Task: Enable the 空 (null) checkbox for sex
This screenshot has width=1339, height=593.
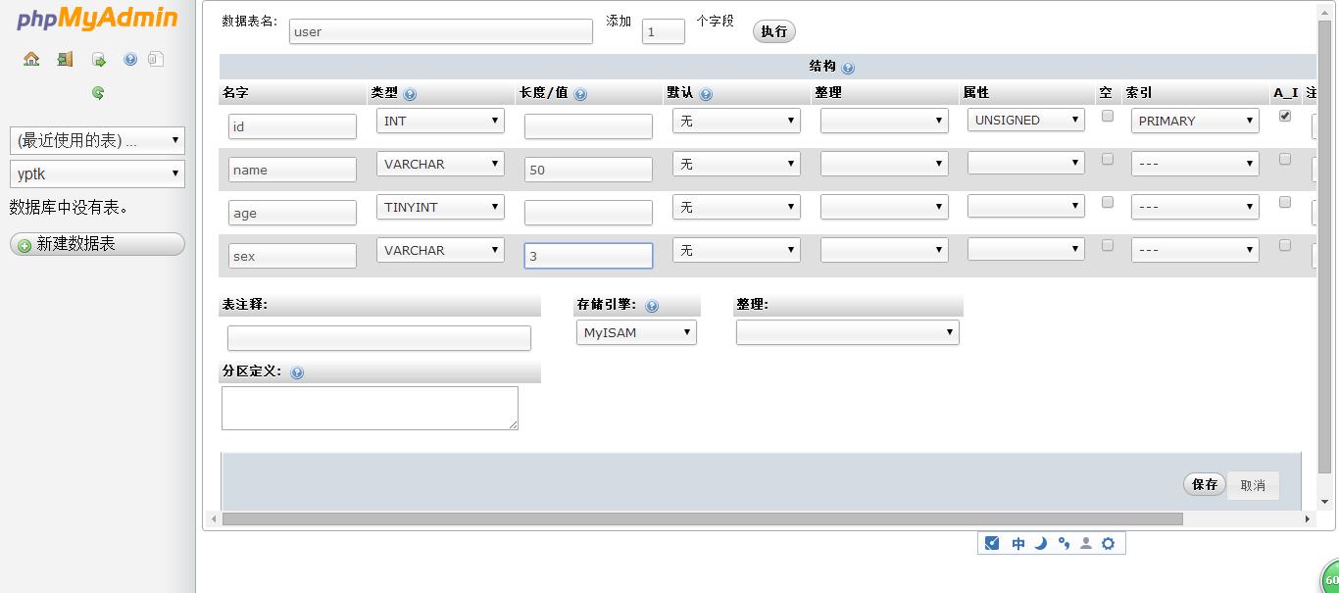Action: tap(1108, 245)
